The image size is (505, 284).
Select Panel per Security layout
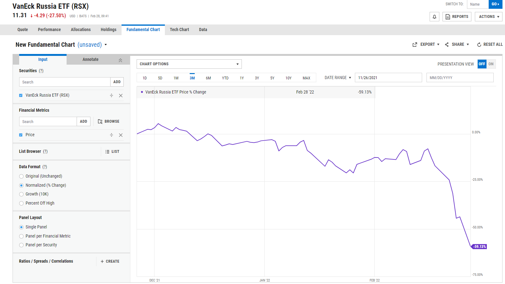click(21, 245)
